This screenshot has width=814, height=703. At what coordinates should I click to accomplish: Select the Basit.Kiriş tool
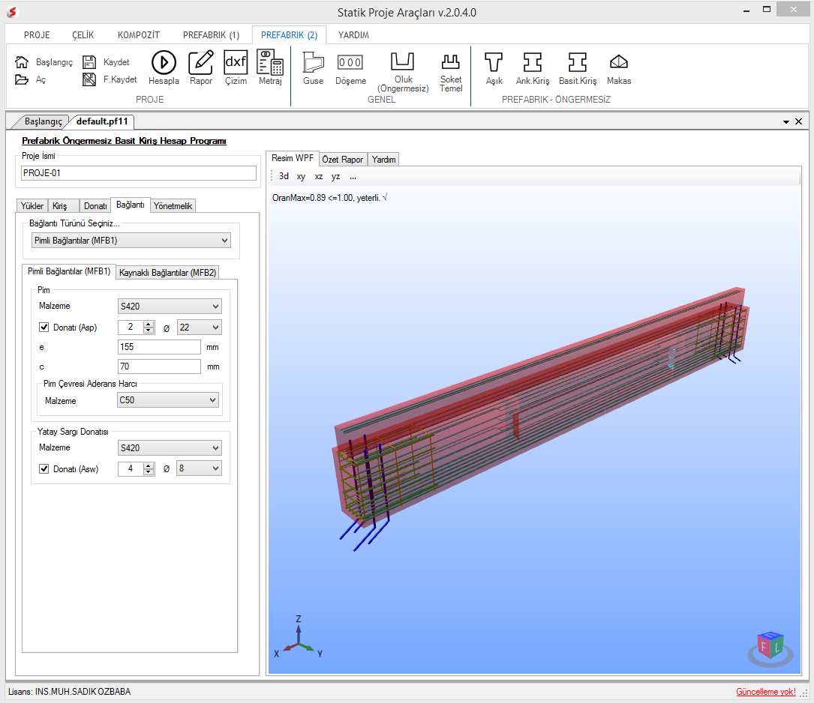click(x=577, y=62)
